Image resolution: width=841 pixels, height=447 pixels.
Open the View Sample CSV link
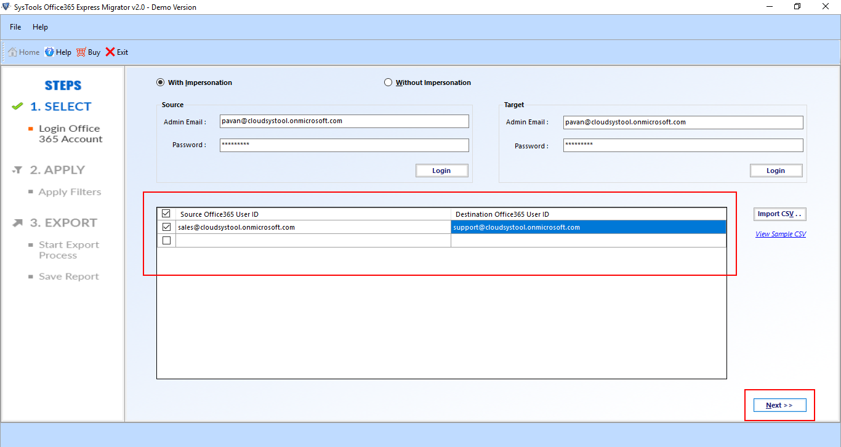(x=781, y=234)
